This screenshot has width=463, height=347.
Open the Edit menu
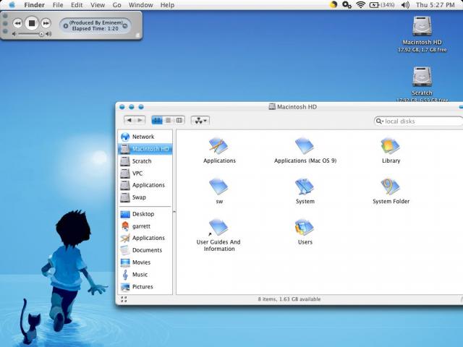point(77,5)
